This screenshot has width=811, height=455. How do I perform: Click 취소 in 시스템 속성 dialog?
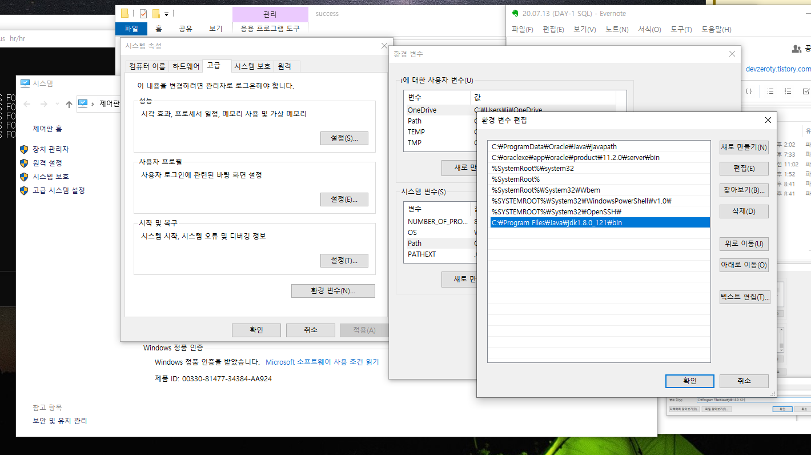pyautogui.click(x=311, y=330)
